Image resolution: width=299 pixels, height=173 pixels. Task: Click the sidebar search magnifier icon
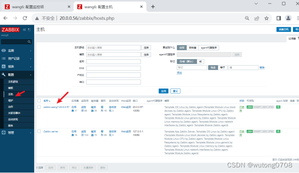tap(29, 42)
